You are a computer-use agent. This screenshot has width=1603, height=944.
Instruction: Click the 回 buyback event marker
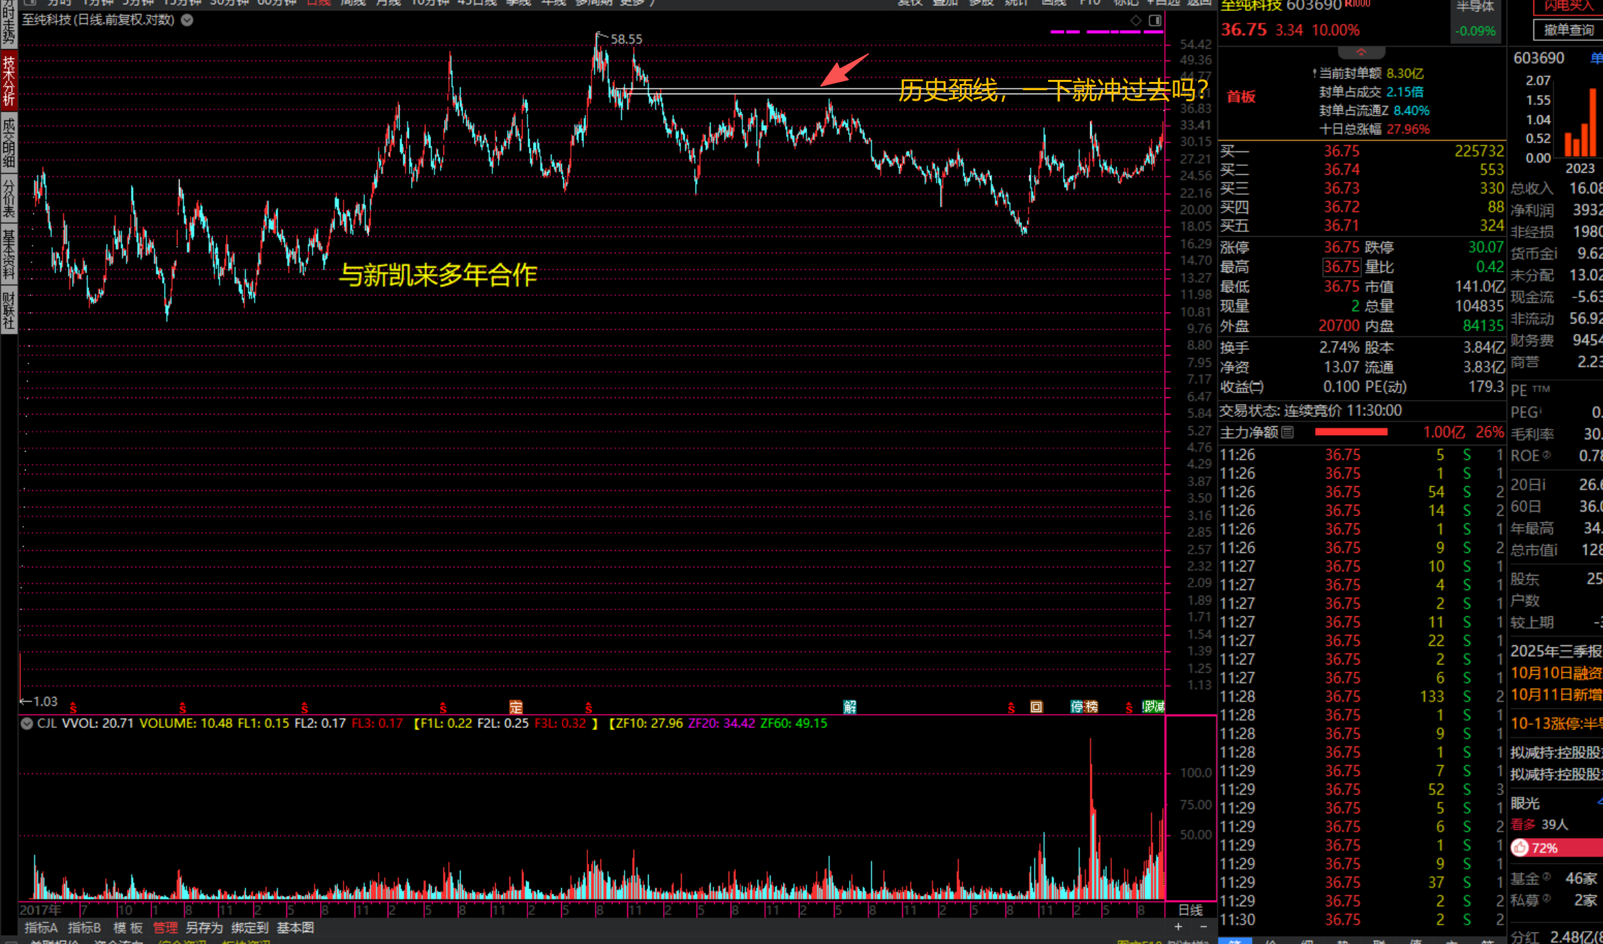point(1036,707)
